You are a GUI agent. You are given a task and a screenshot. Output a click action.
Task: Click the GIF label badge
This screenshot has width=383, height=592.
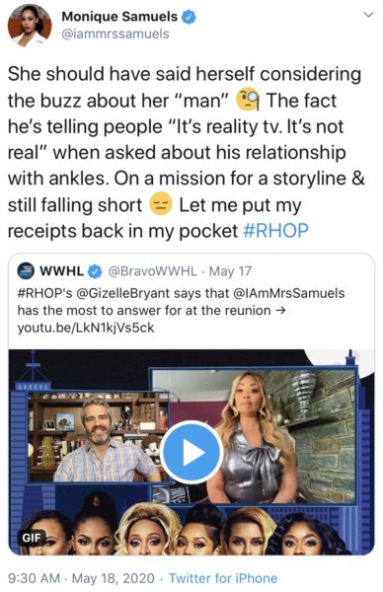32,538
